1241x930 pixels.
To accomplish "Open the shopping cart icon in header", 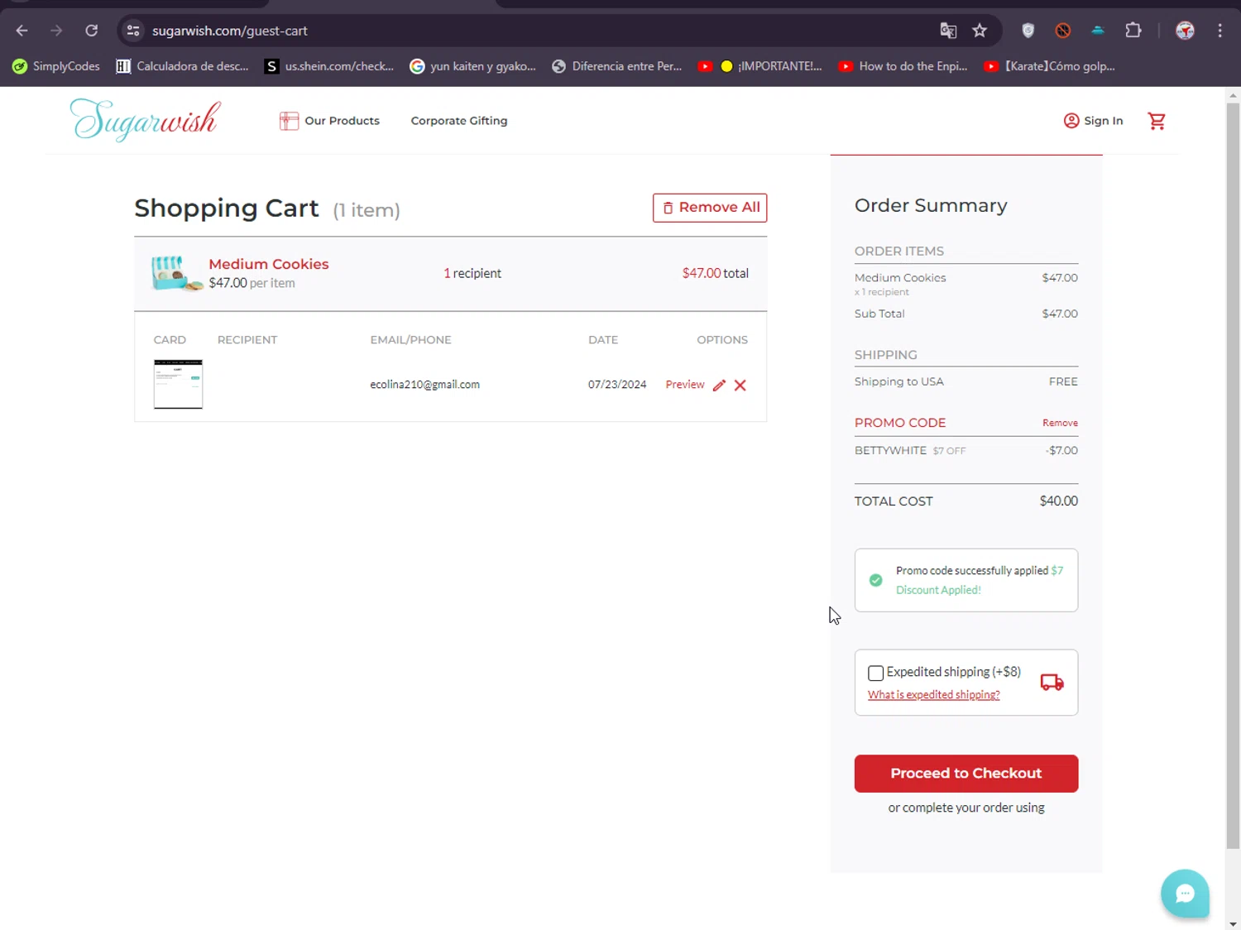I will (1157, 121).
